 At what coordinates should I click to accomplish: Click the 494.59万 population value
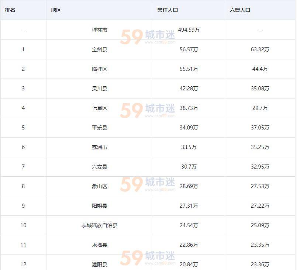click(189, 30)
